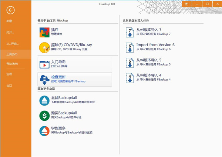This screenshot has height=157, width=222.
Task: Click the 尝试Backup4all blue icon
Action: [x=44, y=100]
